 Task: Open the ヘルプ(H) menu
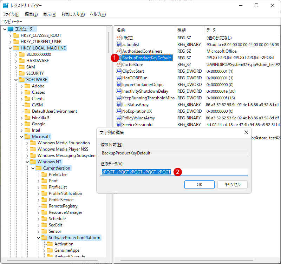98,14
